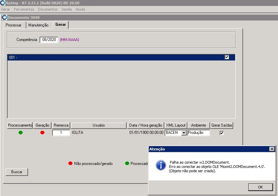This screenshot has width=278, height=196.
Task: Open the Documentos menu
Action: coord(48,9)
